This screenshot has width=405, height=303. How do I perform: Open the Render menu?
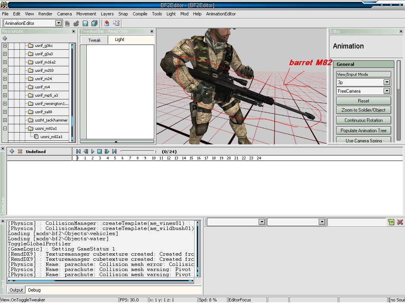(x=45, y=14)
